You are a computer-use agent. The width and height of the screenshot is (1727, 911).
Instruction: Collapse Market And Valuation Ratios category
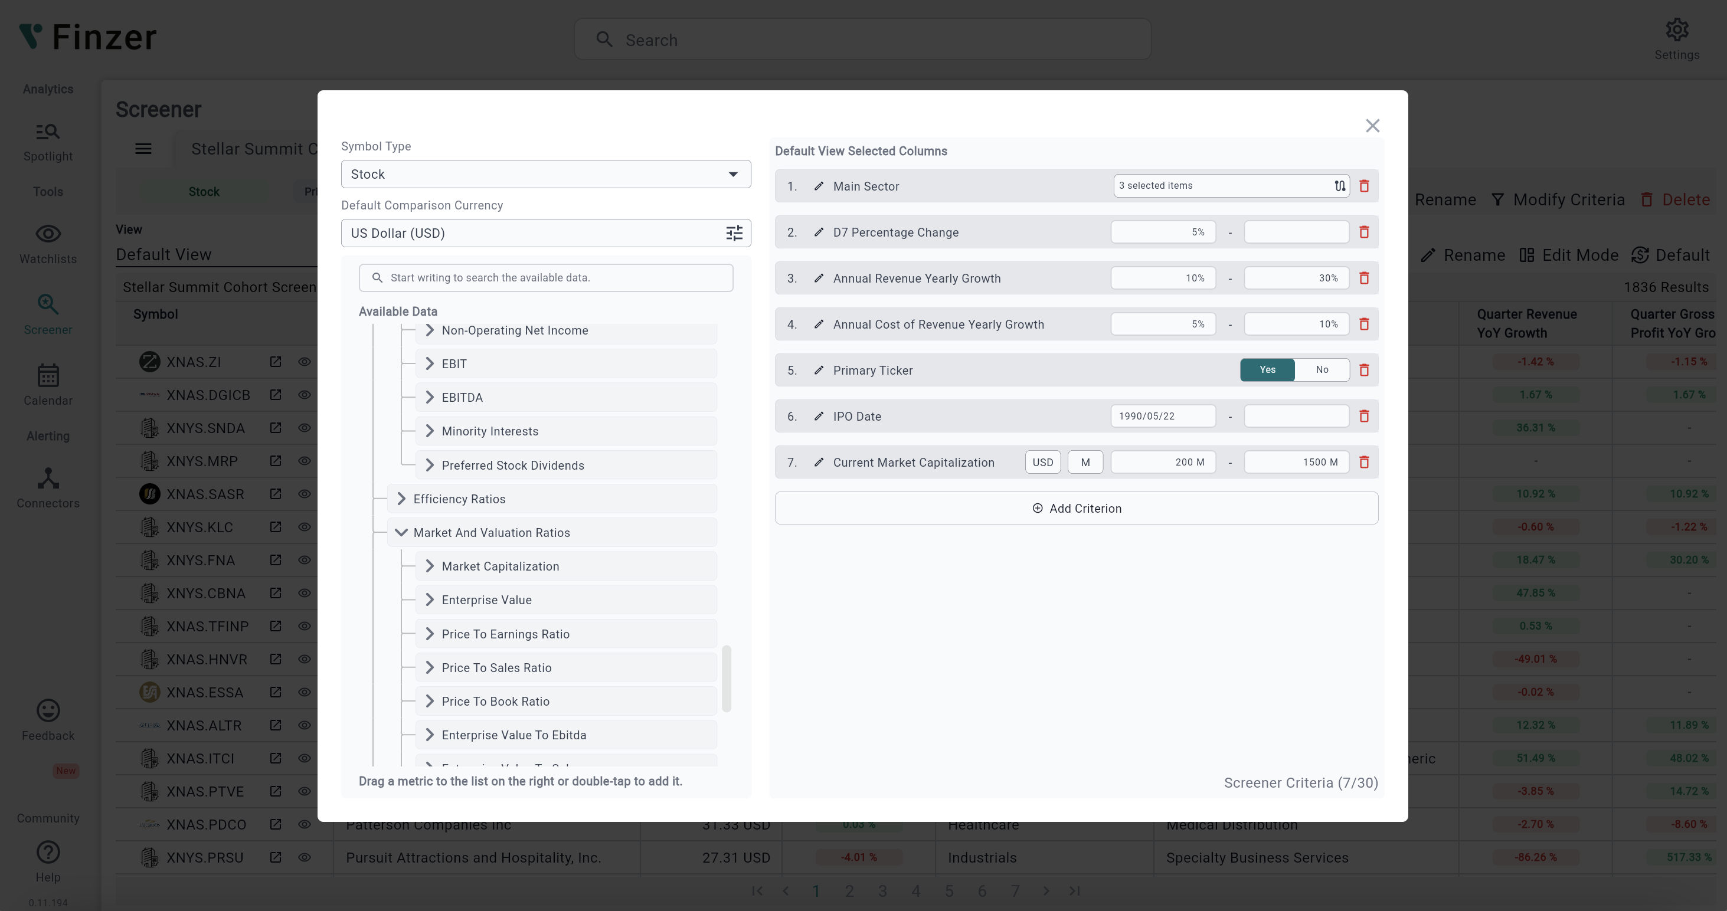point(401,533)
